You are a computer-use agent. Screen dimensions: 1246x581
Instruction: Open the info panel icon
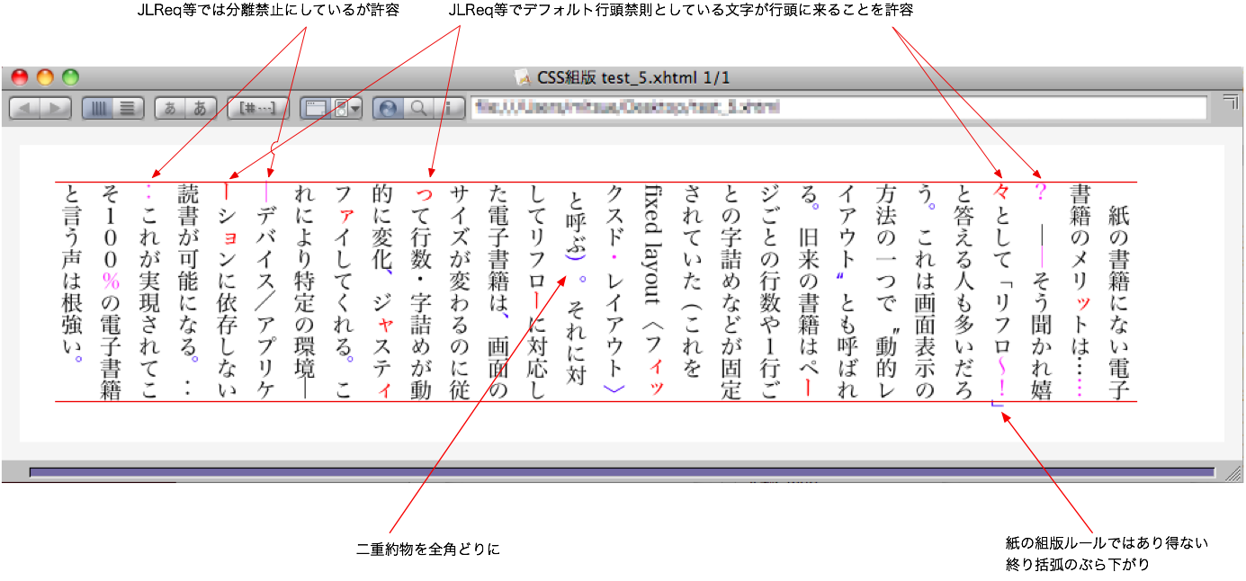(x=447, y=108)
